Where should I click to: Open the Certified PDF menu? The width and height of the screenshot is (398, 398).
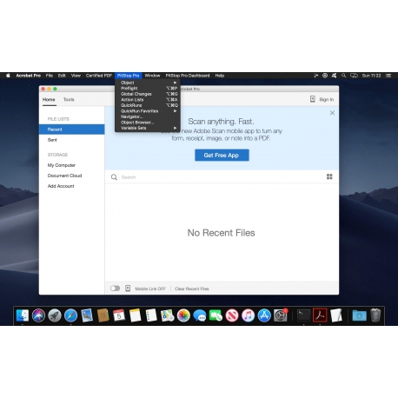(x=99, y=76)
